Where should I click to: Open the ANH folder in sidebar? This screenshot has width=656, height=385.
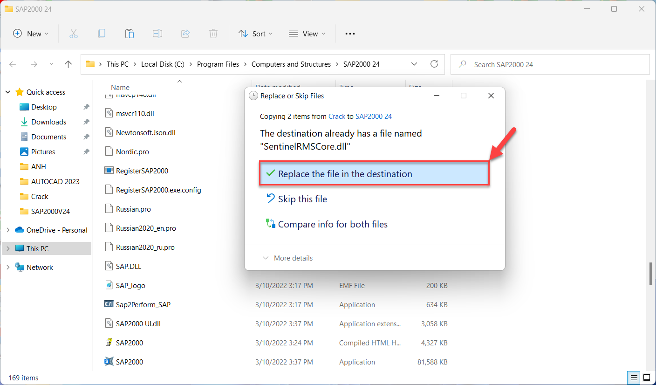[39, 166]
